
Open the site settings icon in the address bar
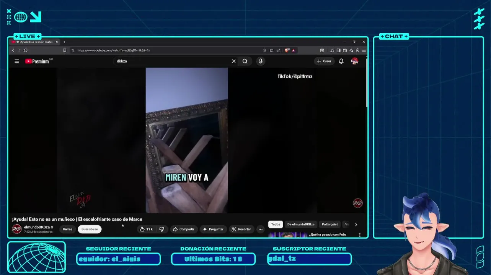(x=73, y=50)
